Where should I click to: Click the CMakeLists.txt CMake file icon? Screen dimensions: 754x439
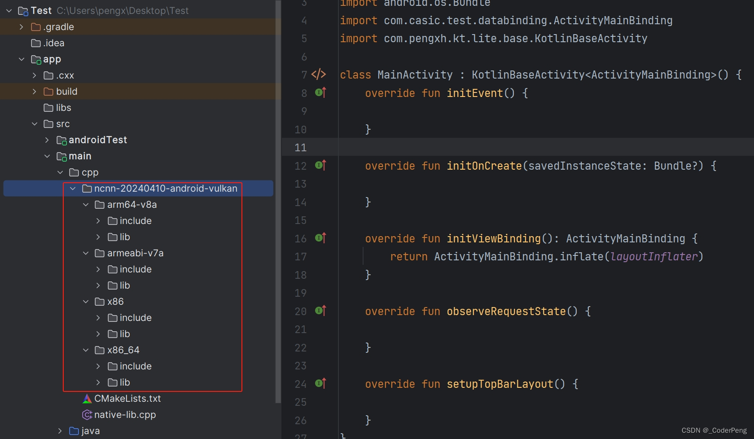(x=87, y=399)
